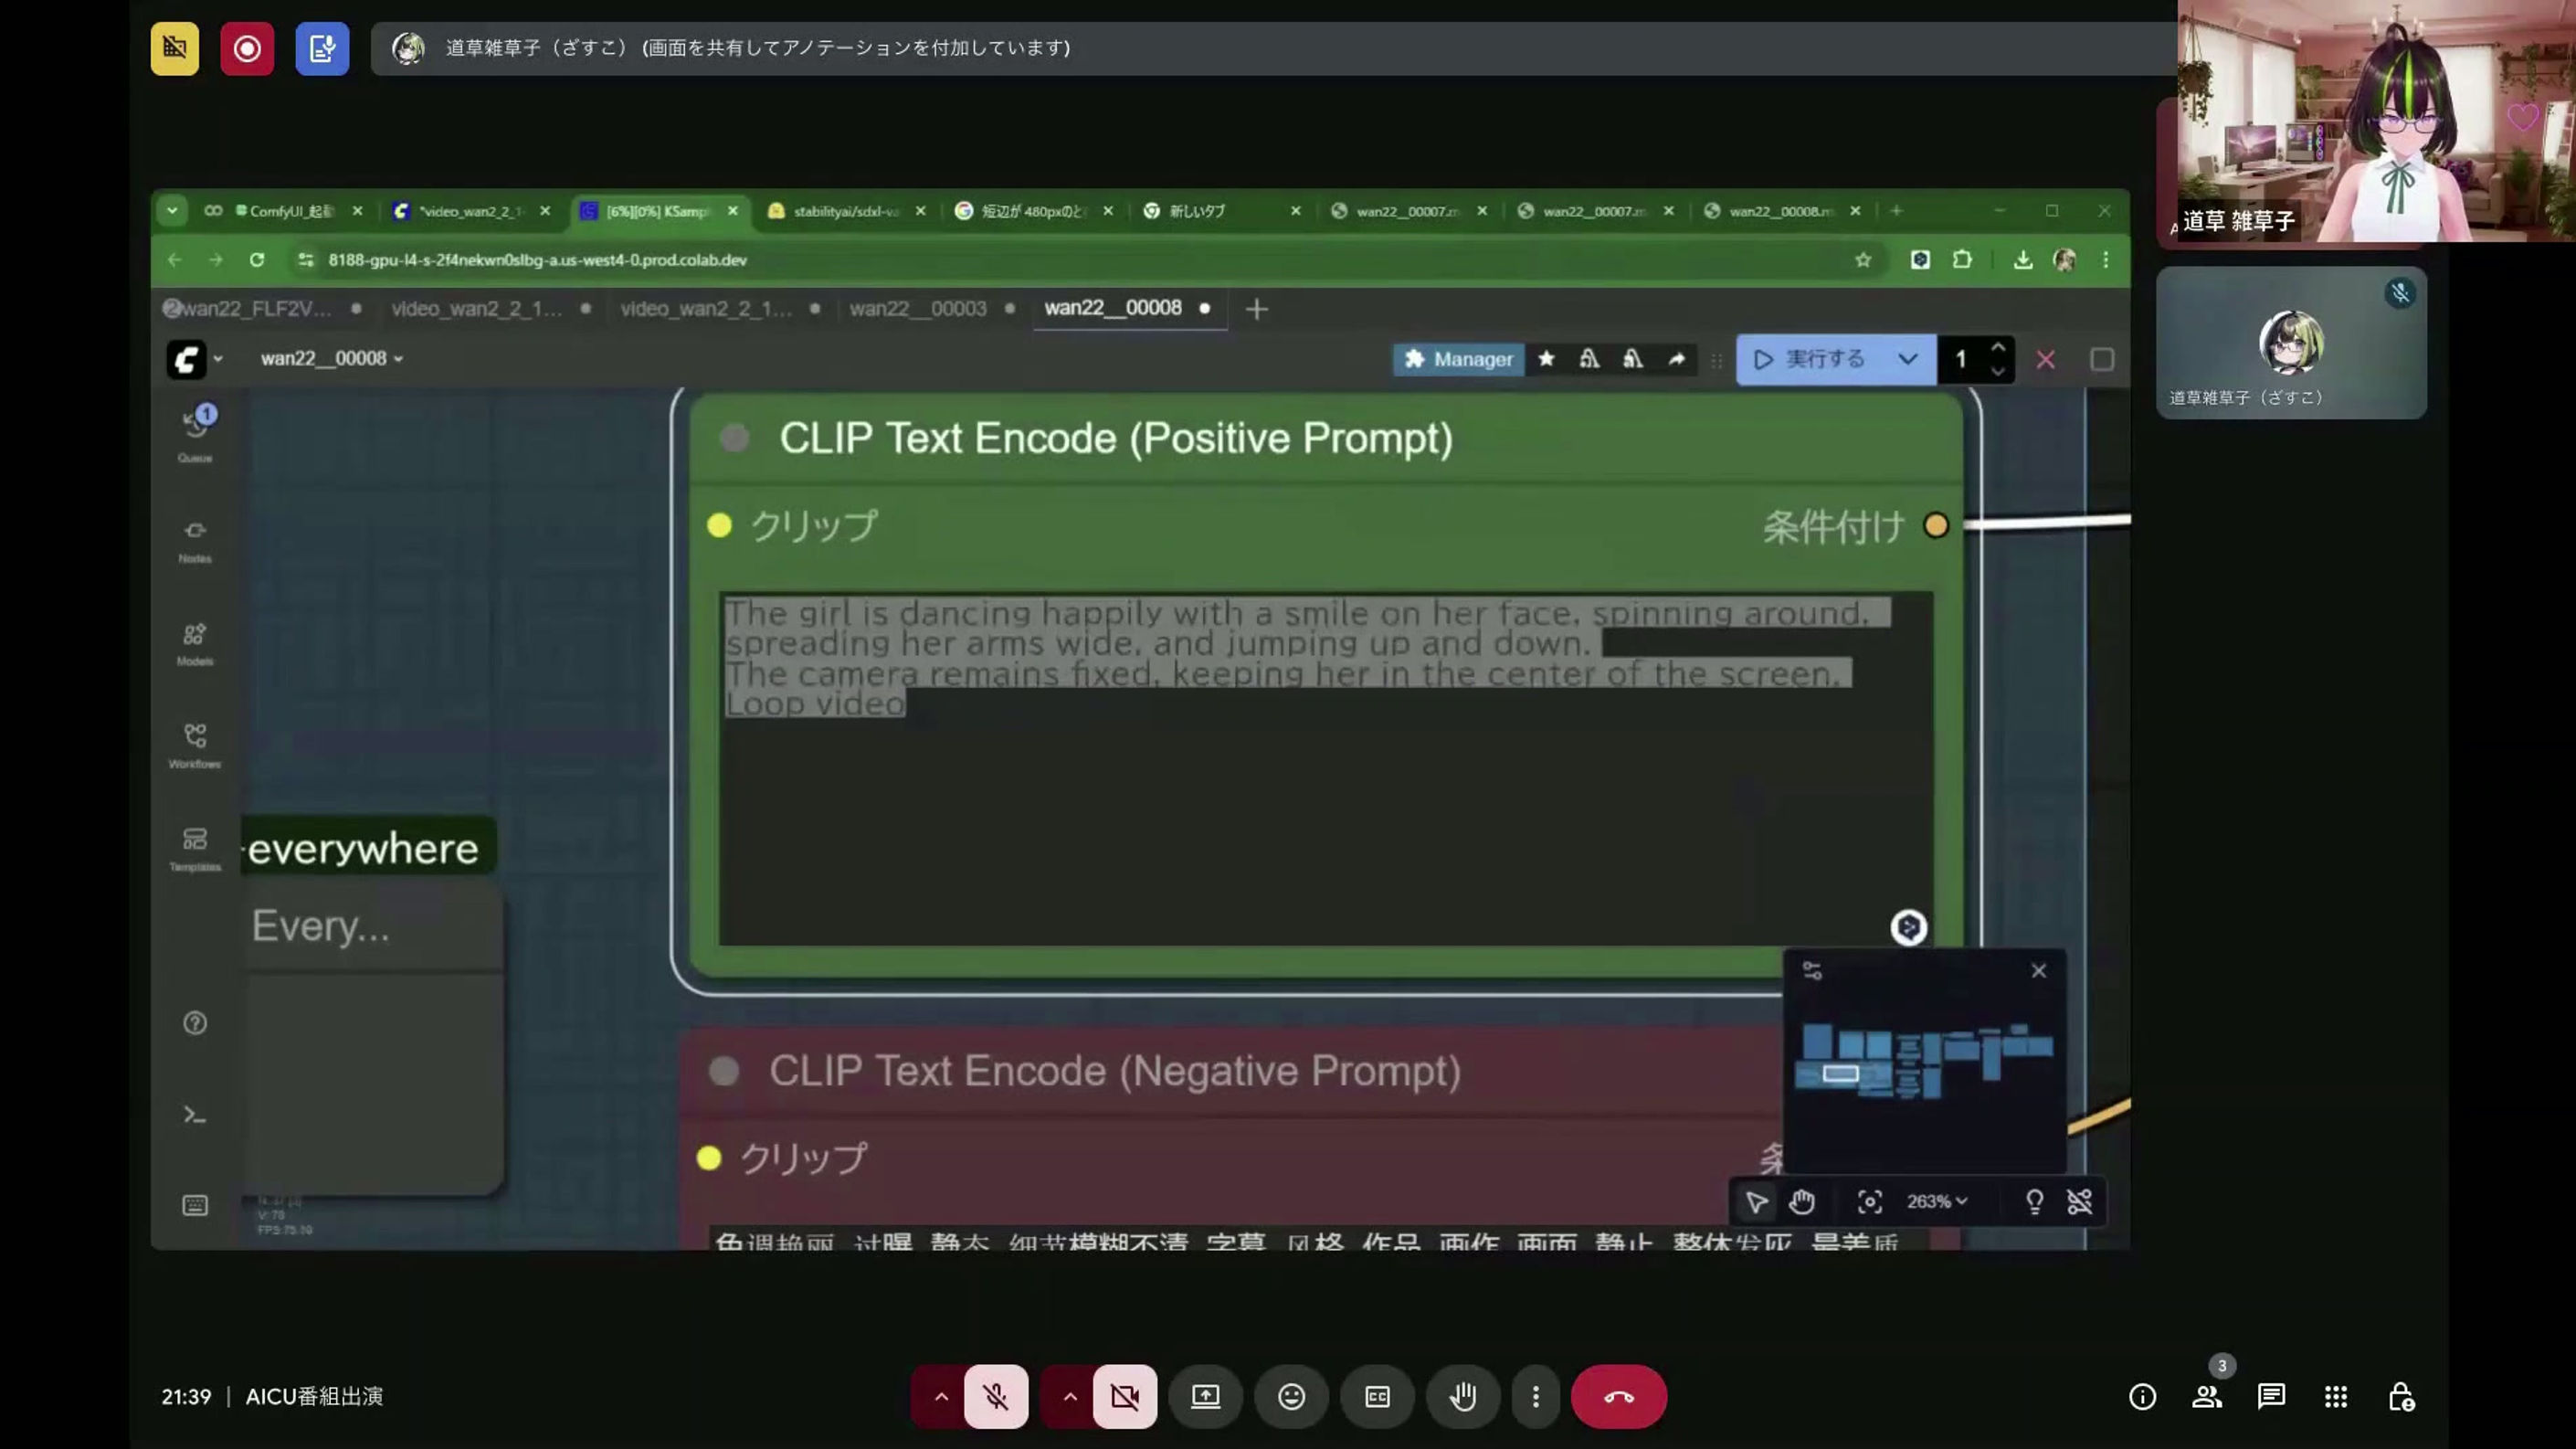Open the annotation notes icon
The image size is (2576, 1449).
click(x=322, y=48)
